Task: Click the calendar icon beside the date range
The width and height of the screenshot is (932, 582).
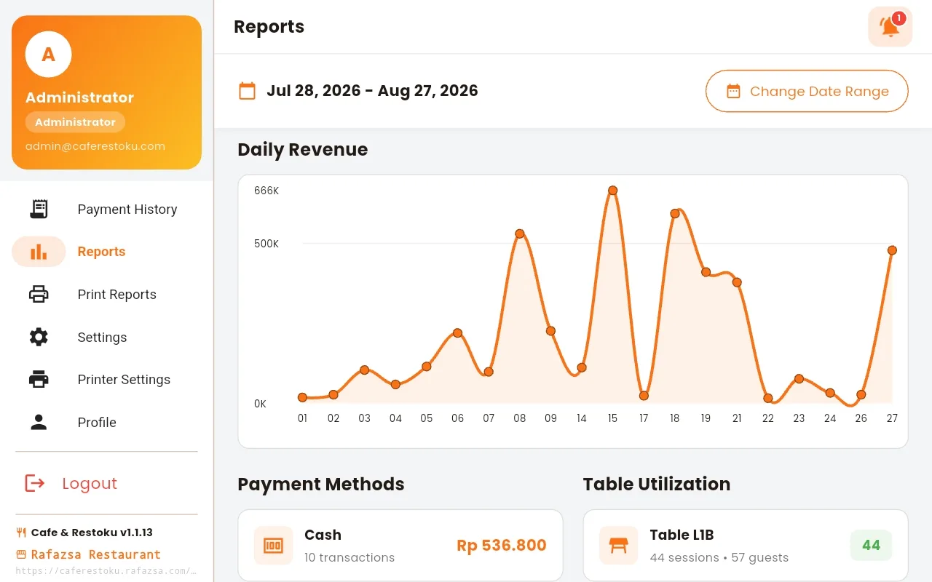Action: [x=248, y=91]
